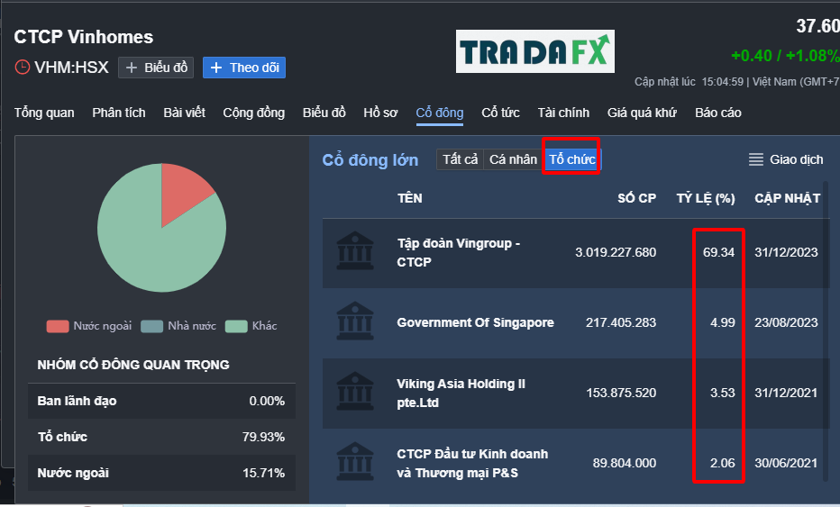This screenshot has width=840, height=507.
Task: Click share count 89.804.000
Action: point(624,463)
